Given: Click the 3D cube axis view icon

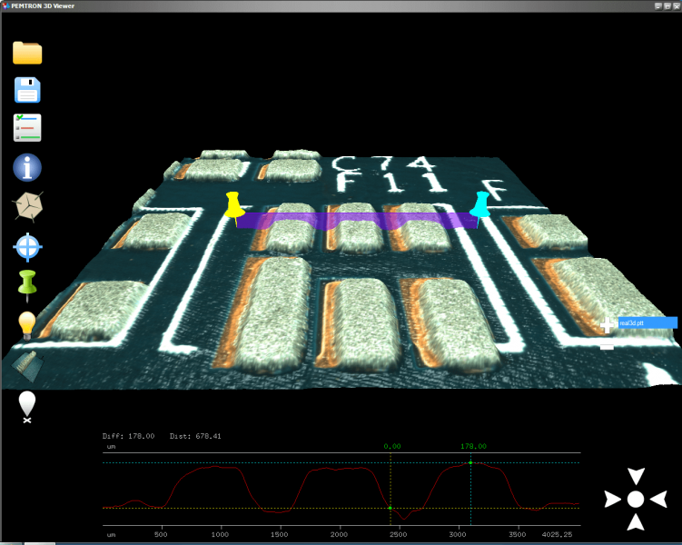Looking at the screenshot, I should pos(27,206).
